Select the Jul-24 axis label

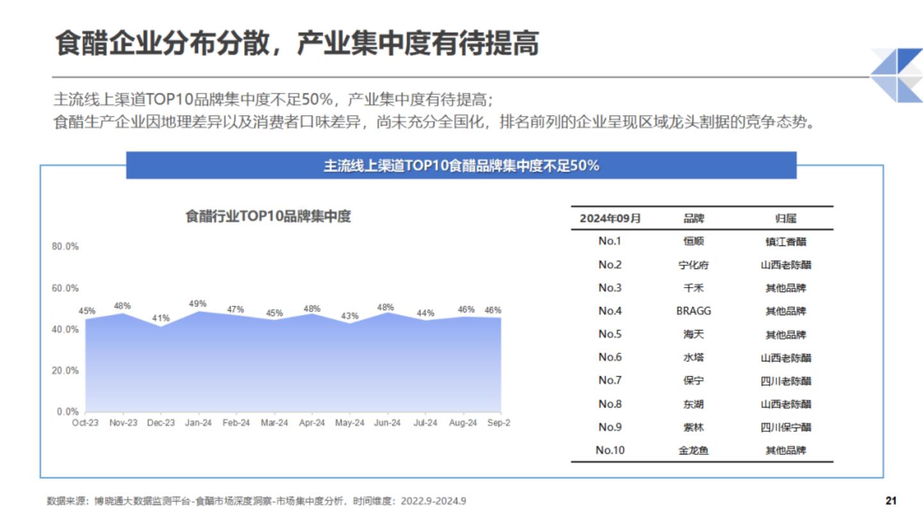pyautogui.click(x=426, y=423)
